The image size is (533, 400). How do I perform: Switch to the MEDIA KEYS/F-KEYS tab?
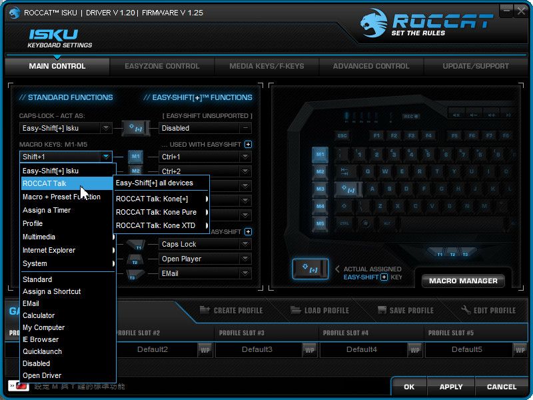[x=266, y=66]
